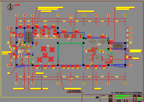Select the left staircase beside the round table room
This screenshot has height=102, width=144.
28,36
